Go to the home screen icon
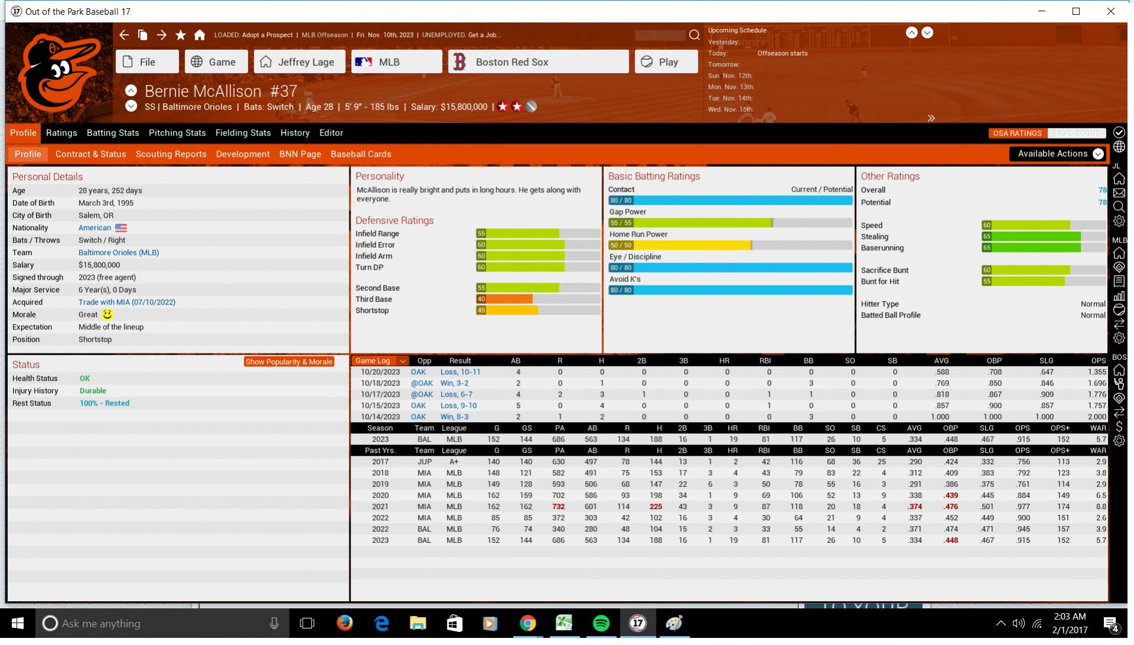 click(x=200, y=35)
